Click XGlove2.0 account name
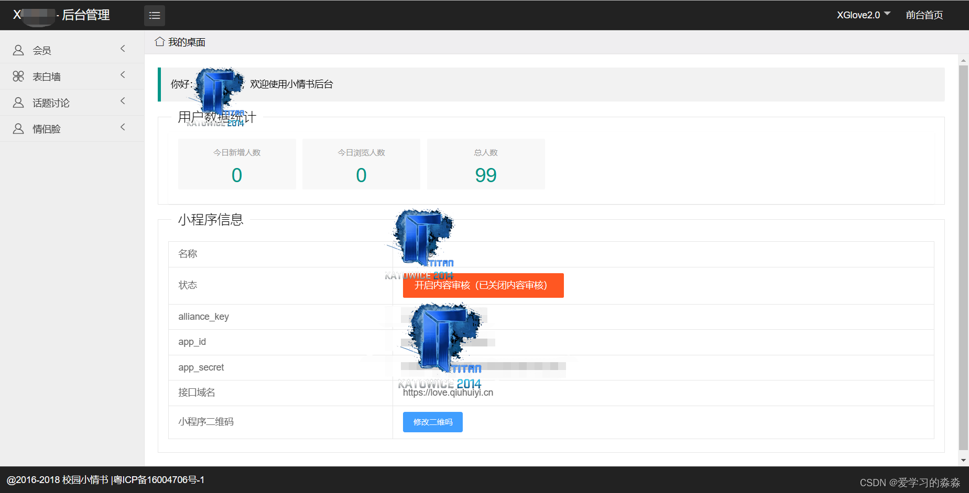 coord(858,15)
